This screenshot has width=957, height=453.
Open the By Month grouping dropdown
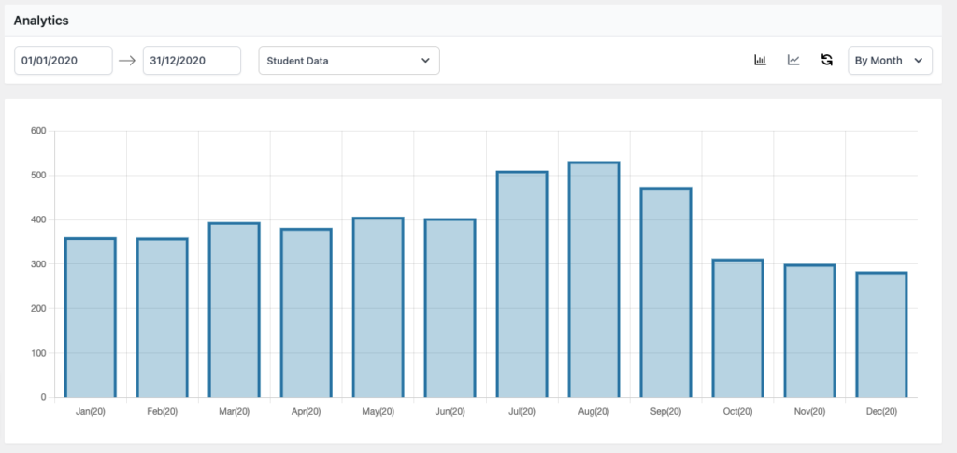coord(890,61)
